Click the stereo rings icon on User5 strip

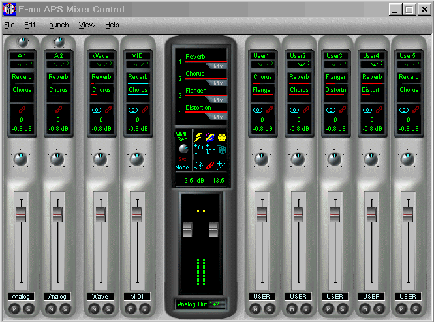coord(404,110)
